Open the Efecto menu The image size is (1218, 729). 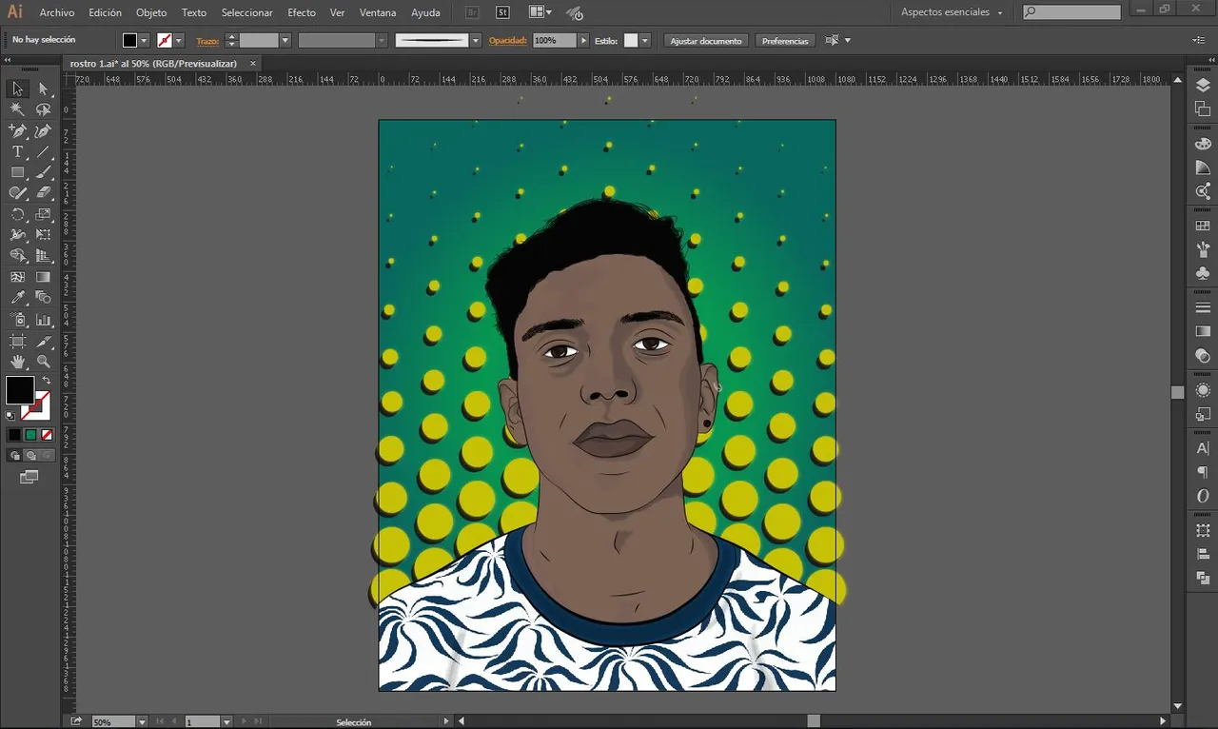click(x=302, y=12)
